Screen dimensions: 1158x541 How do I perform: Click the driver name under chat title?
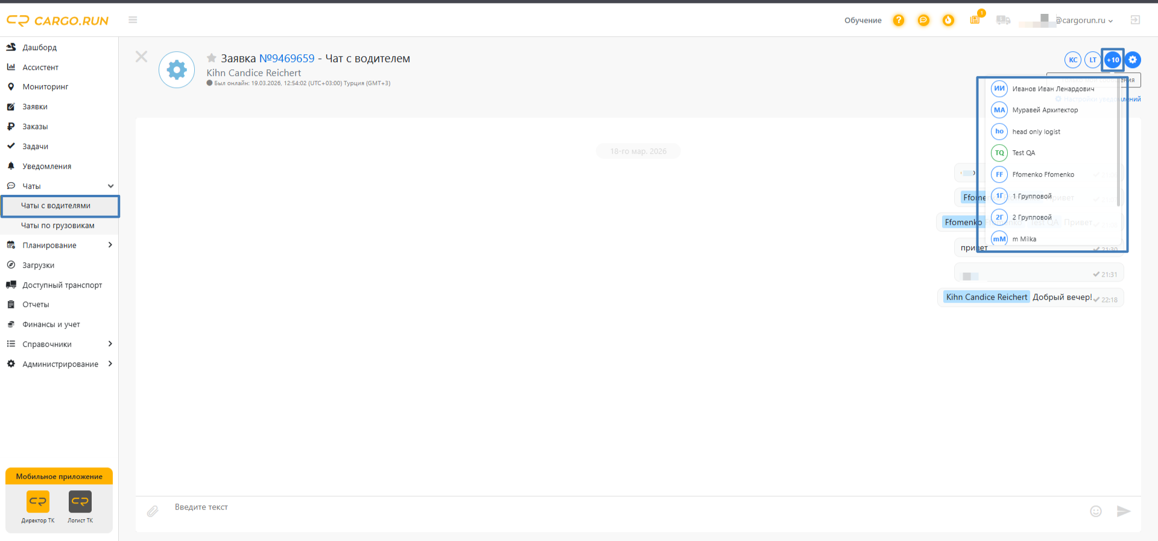point(254,73)
